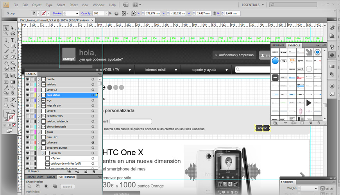This screenshot has width=340, height=195.
Task: Select the Pen tool
Action: (x=6, y=40)
